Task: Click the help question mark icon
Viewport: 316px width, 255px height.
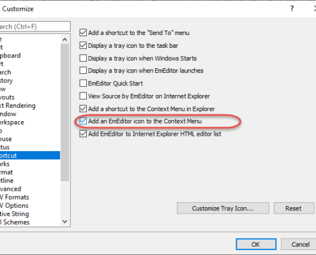Action: tap(292, 9)
